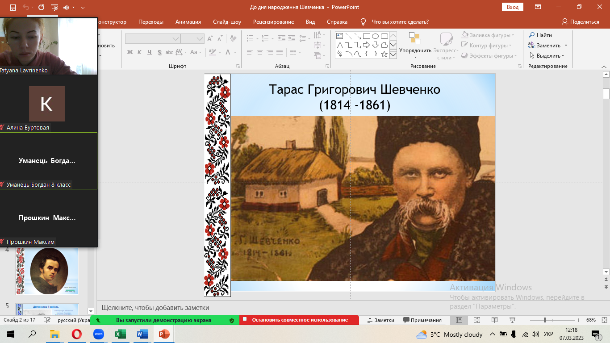
Task: Open character spacing (AV) dropdown
Action: pos(181,52)
